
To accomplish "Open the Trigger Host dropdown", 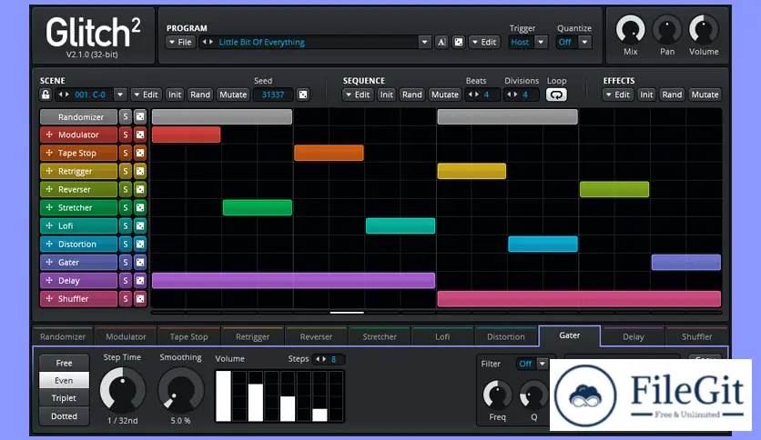I will coord(541,42).
